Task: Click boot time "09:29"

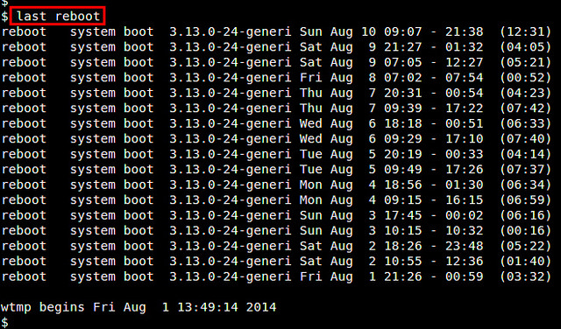Action: (x=403, y=139)
